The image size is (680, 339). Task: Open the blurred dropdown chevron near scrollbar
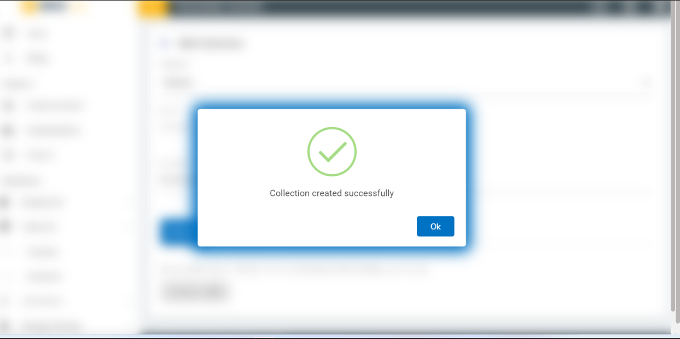coord(647,83)
